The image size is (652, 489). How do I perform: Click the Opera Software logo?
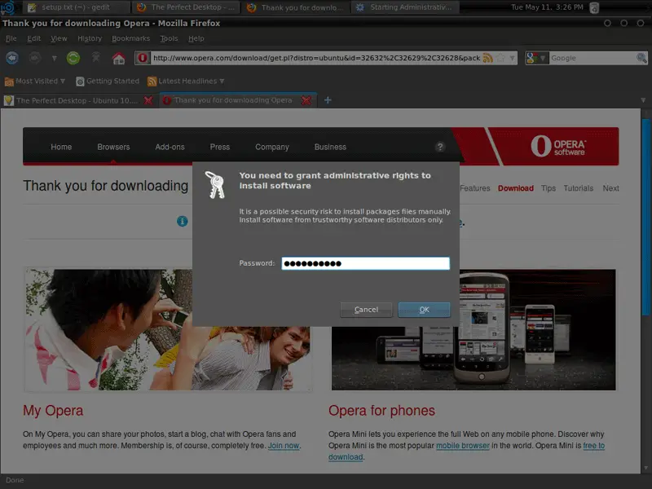point(558,146)
